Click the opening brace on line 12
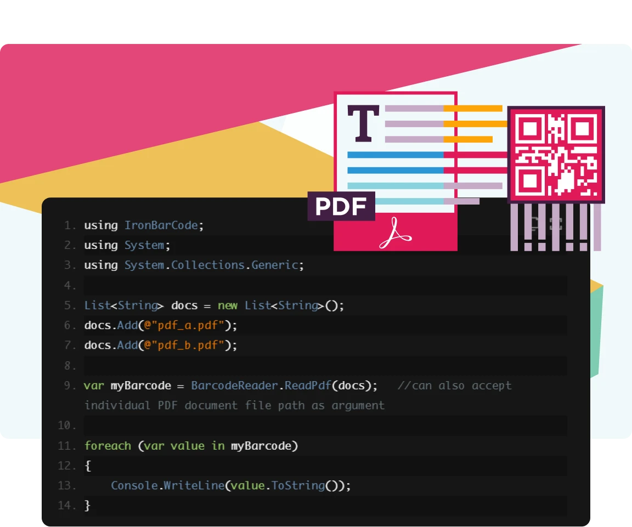The width and height of the screenshot is (632, 527). [87, 466]
